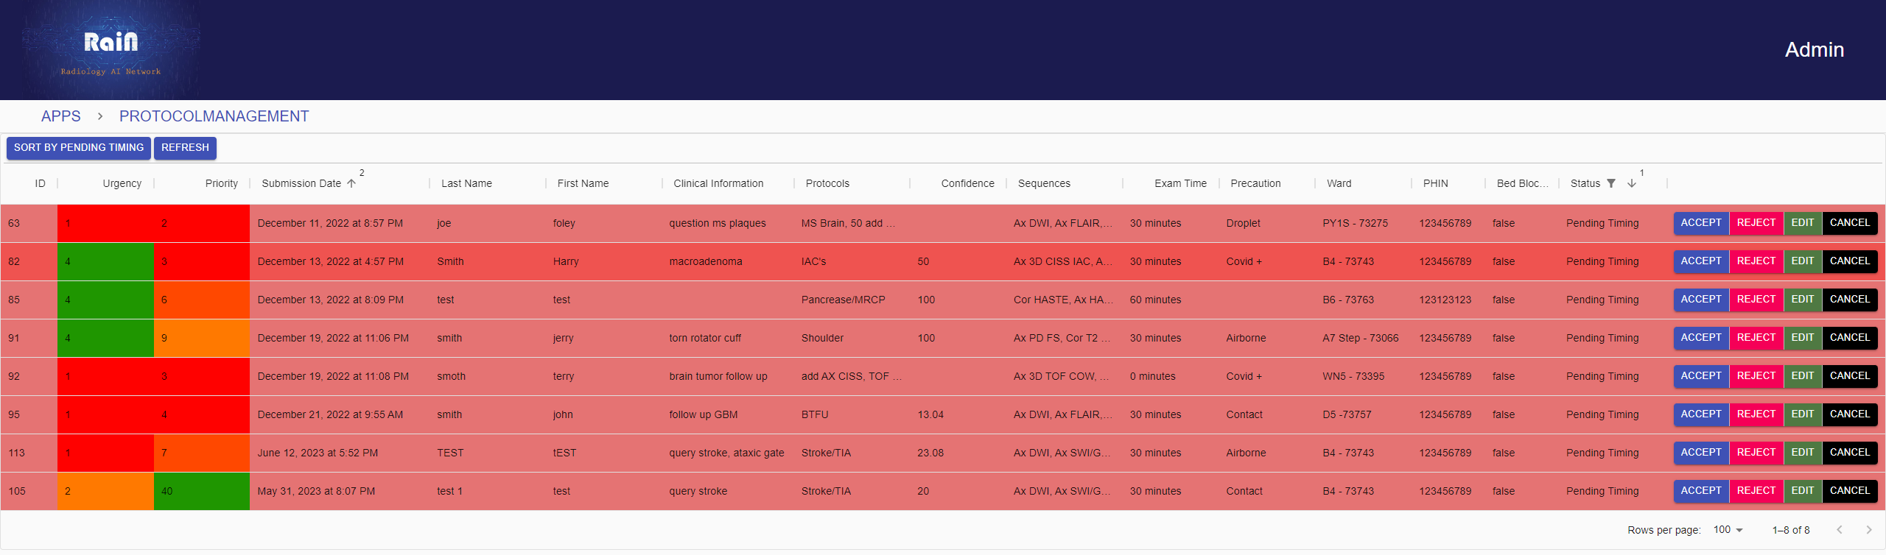Edit the Pancrease/MRCP request, ID 85
Viewport: 1886px width, 555px height.
1802,300
